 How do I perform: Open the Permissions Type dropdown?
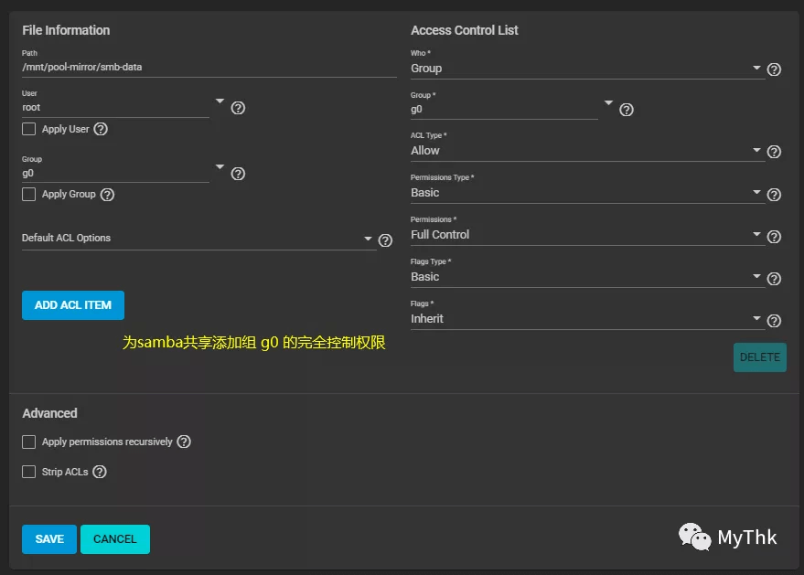[585, 193]
